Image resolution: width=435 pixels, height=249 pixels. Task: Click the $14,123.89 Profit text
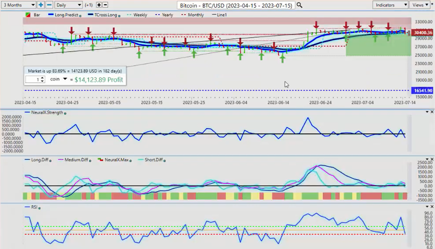99,80
